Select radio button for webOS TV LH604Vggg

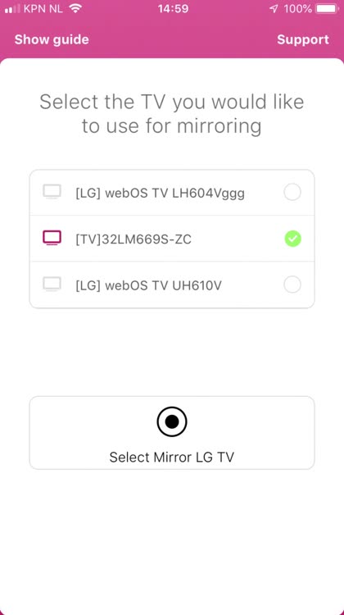point(292,192)
